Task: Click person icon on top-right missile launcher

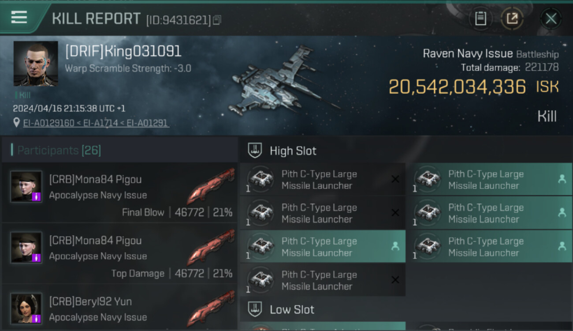Action: [x=562, y=179]
